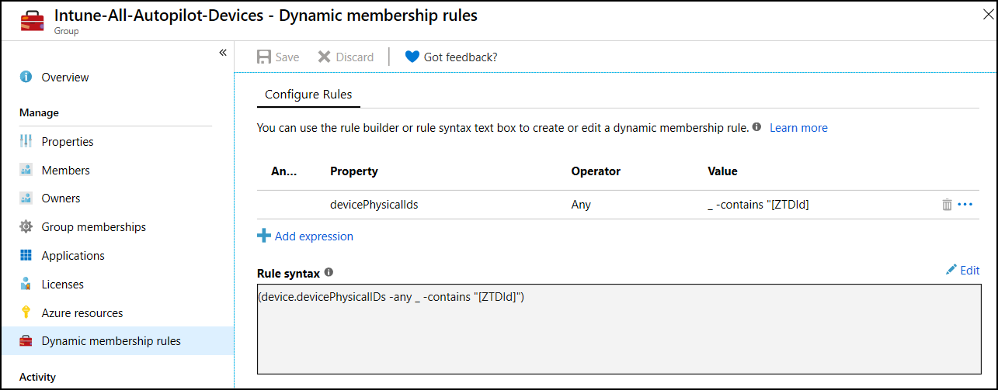Image resolution: width=998 pixels, height=390 pixels.
Task: Click the Applications grid icon
Action: click(x=26, y=256)
